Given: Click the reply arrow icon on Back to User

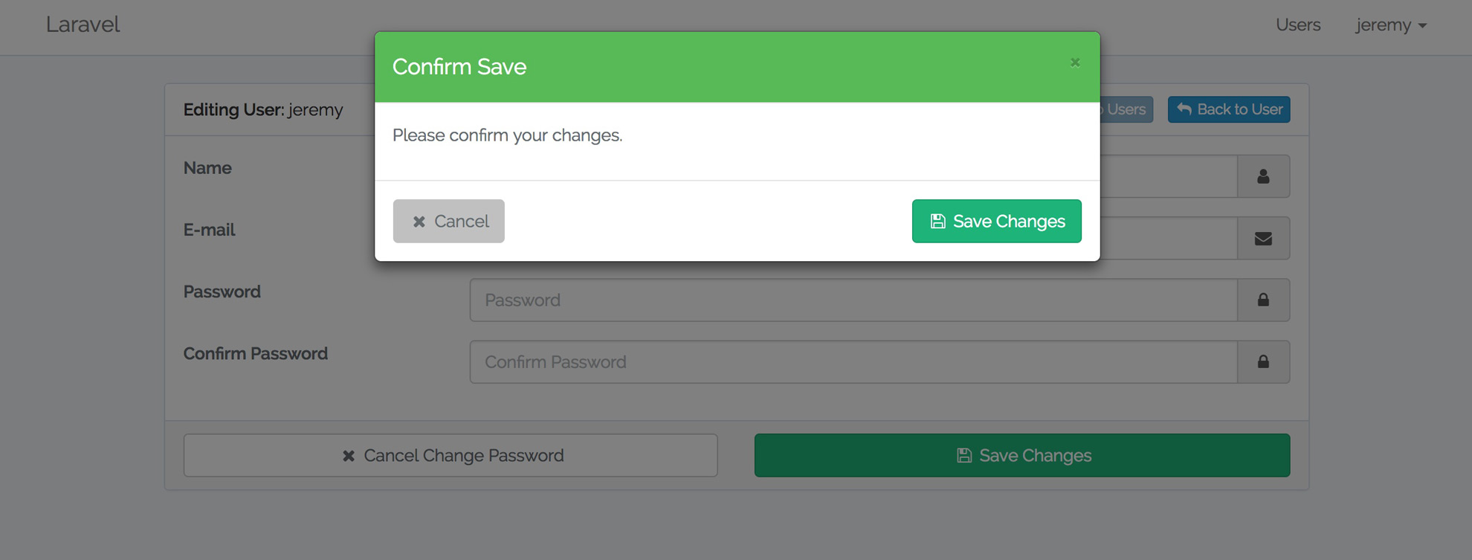Looking at the screenshot, I should (x=1184, y=109).
